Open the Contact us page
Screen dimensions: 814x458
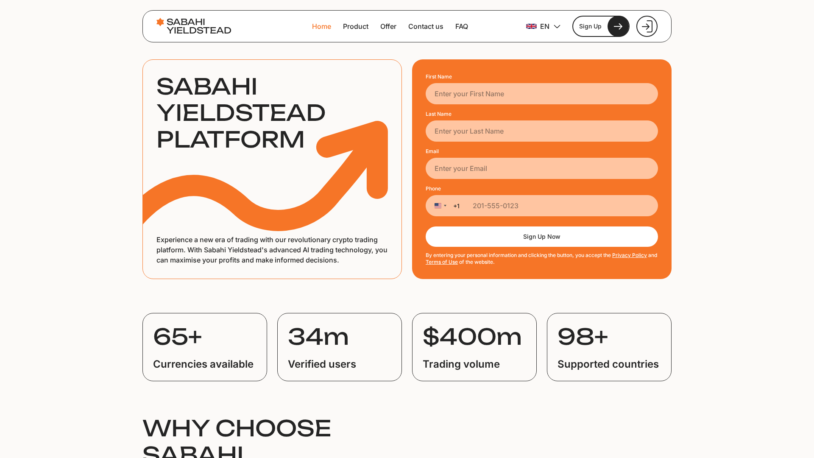(x=425, y=26)
